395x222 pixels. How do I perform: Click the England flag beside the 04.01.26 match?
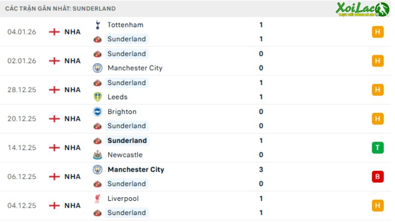[54, 32]
